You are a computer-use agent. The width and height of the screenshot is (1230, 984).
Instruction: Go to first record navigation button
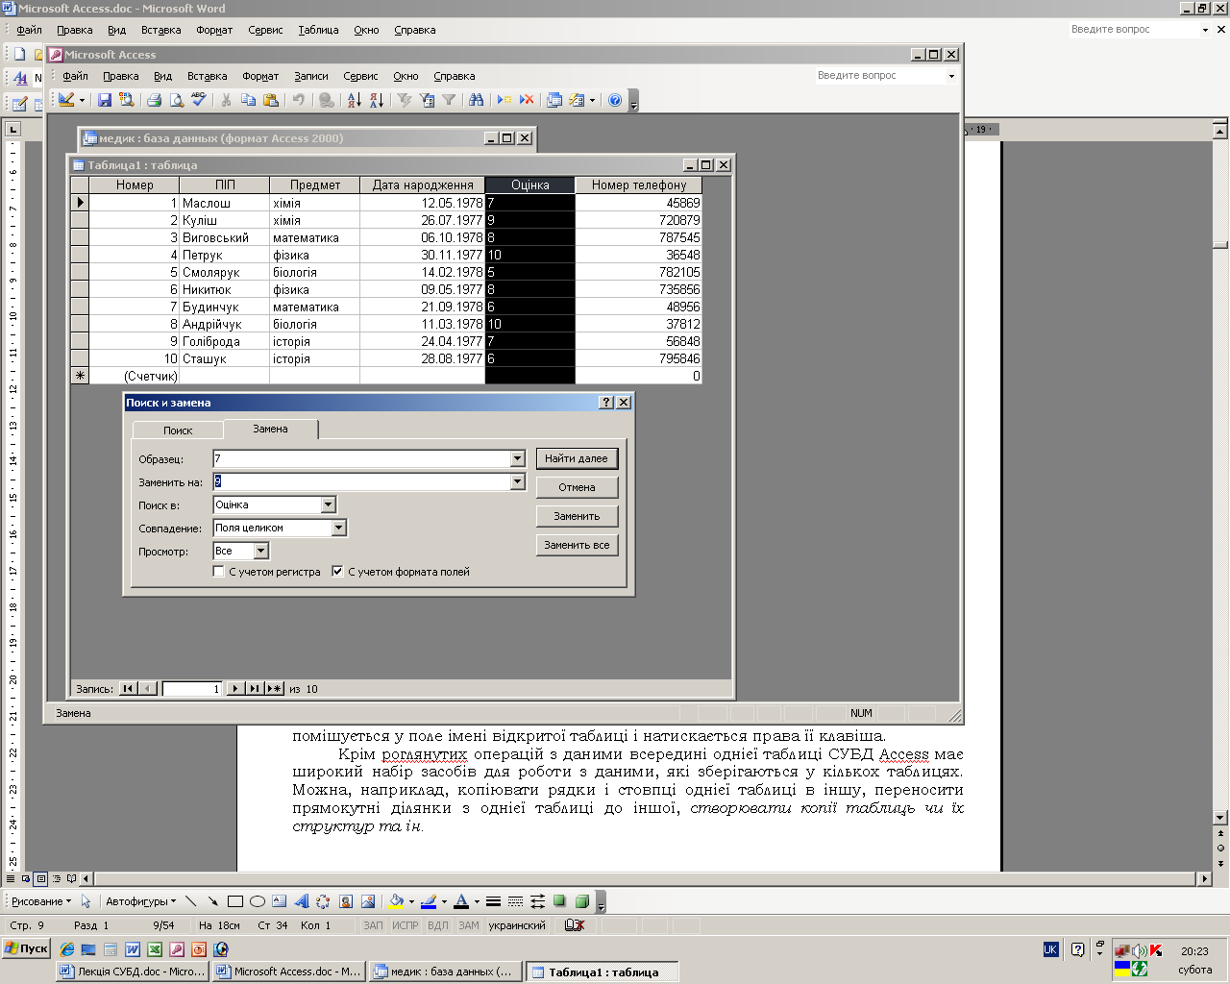tap(128, 689)
